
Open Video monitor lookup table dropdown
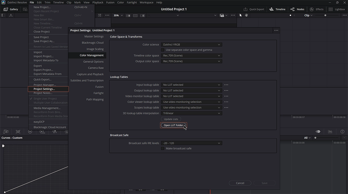[191, 96]
